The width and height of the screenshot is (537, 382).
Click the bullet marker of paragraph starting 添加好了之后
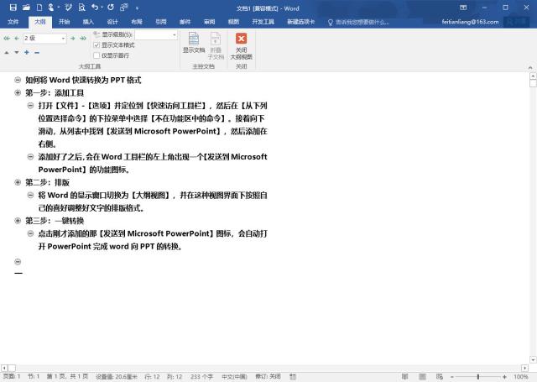[30, 157]
